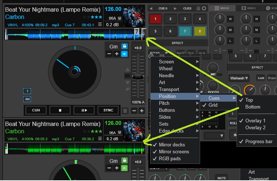
Task: Click pitch minus button beside transport
Action: [134, 111]
